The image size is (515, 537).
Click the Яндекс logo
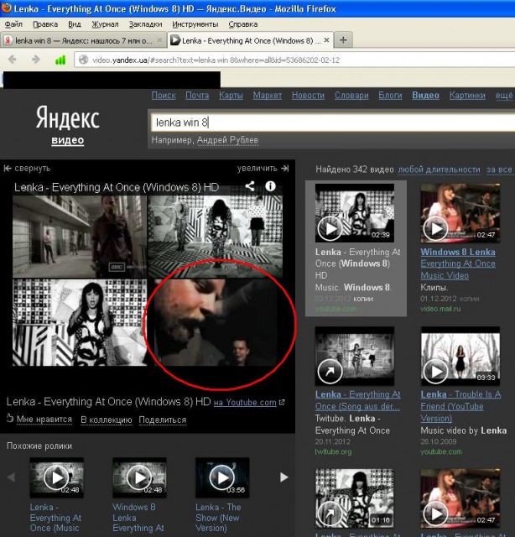[68, 117]
